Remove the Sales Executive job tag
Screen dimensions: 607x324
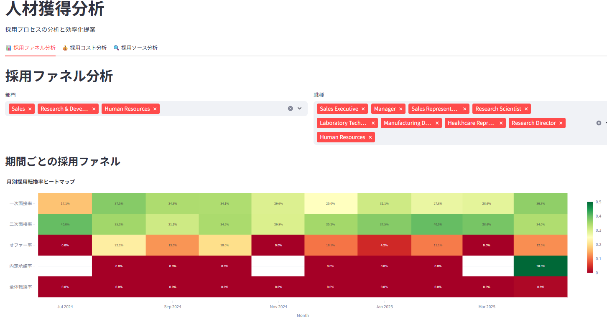[x=363, y=109]
